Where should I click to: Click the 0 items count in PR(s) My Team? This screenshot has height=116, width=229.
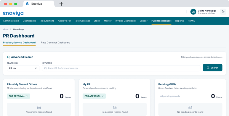(65, 96)
